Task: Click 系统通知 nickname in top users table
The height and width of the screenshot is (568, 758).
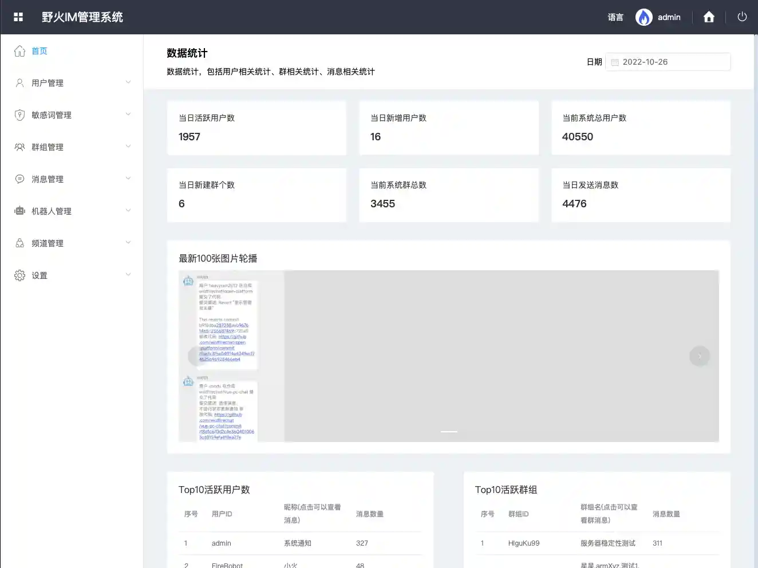Action: [298, 543]
